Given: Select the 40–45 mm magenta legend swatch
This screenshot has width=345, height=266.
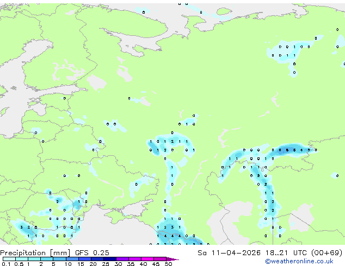Looking at the screenshot, I should pyautogui.click(x=147, y=259).
